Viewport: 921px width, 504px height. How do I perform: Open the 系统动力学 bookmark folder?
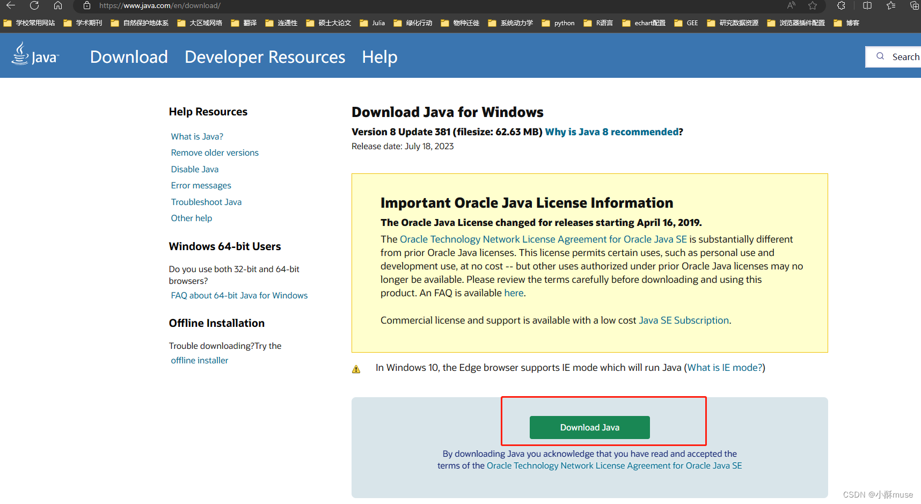click(x=510, y=23)
